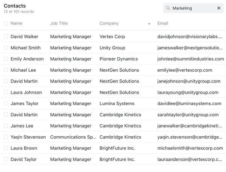226x172 pixels.
Task: Click the Email column header
Action: [x=163, y=23]
